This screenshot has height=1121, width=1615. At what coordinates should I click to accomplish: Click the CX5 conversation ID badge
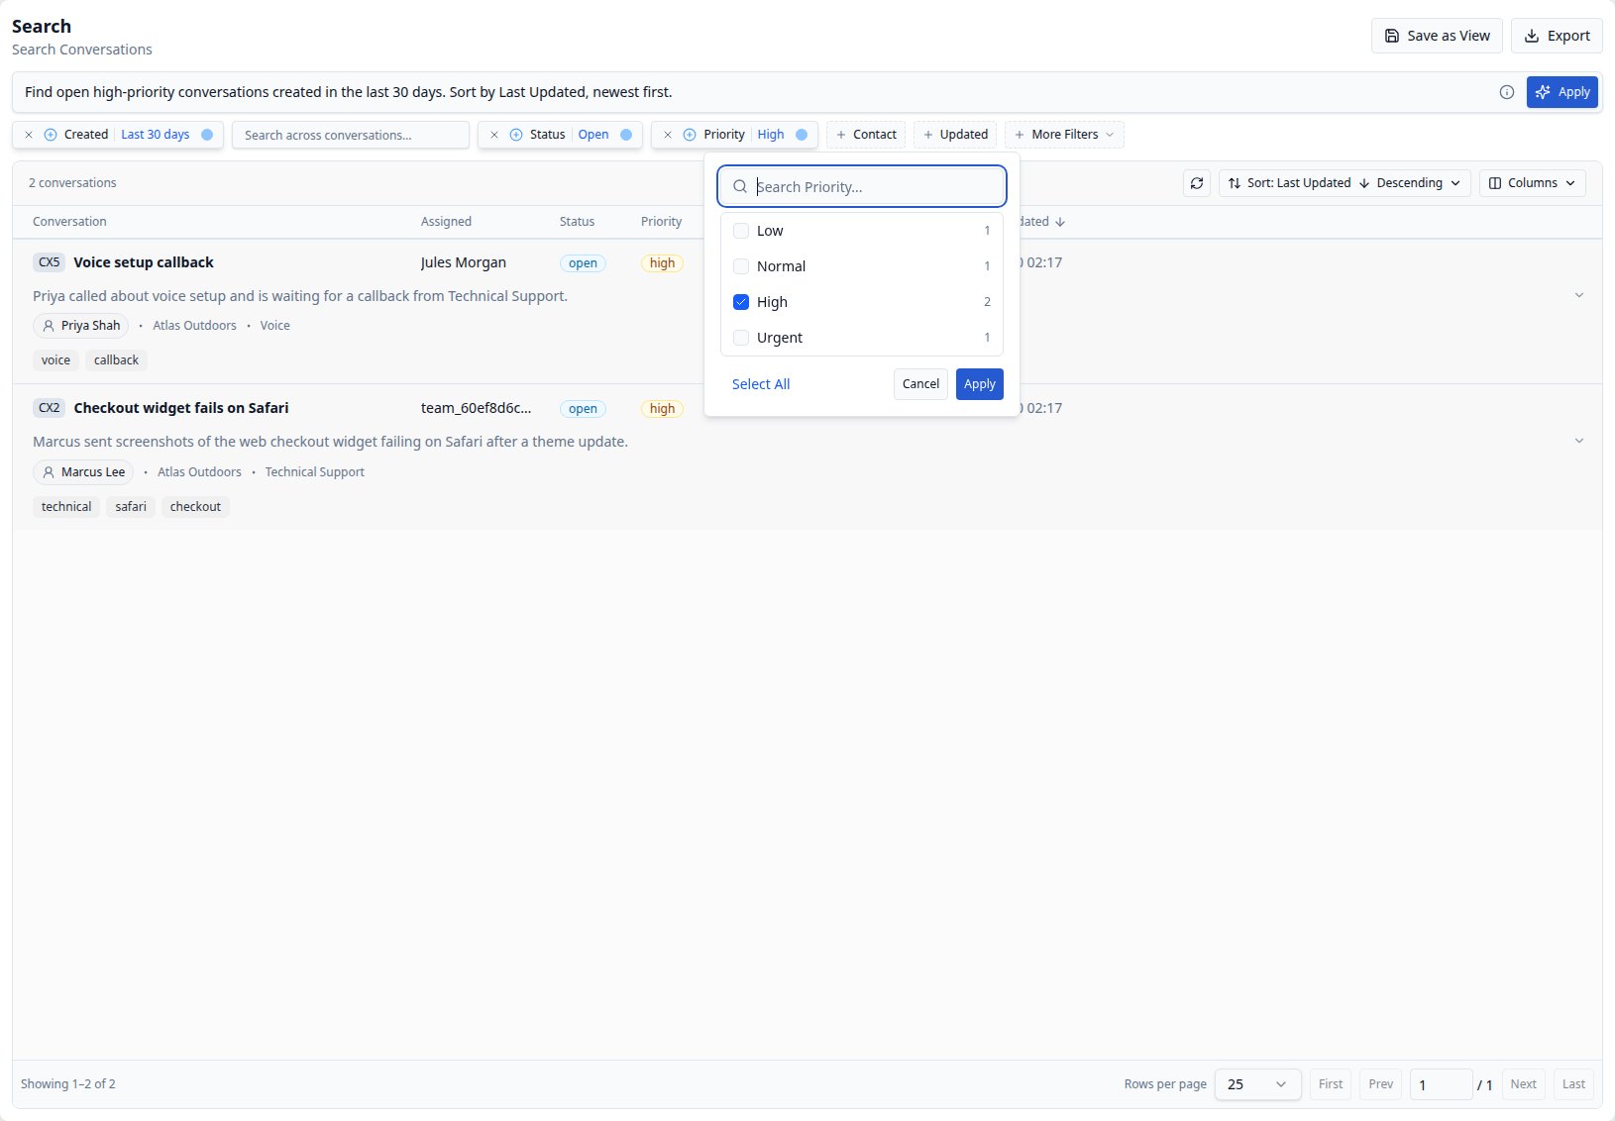point(50,262)
